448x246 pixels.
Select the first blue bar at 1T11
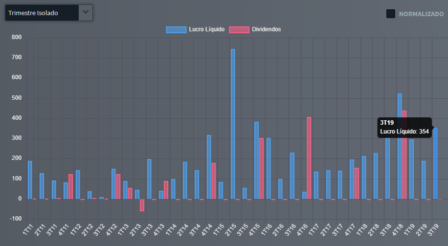(x=30, y=180)
